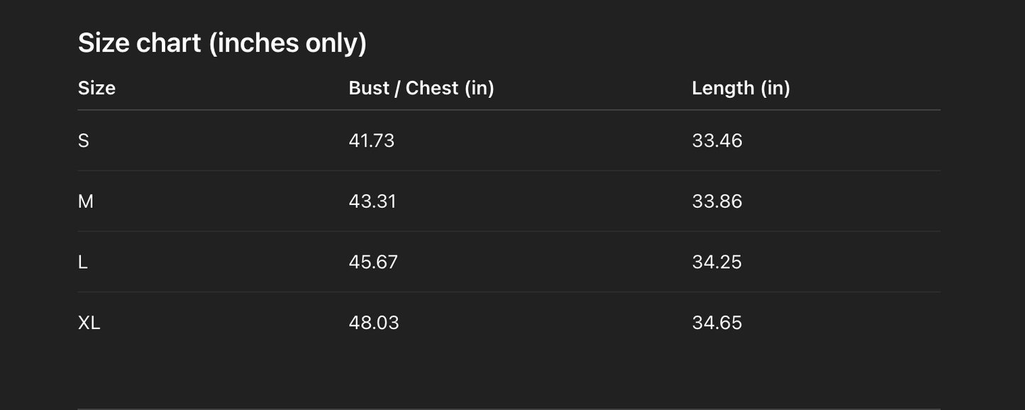Screen dimensions: 1025x410
Task: Click the divider line under the header row
Action: click(x=509, y=110)
